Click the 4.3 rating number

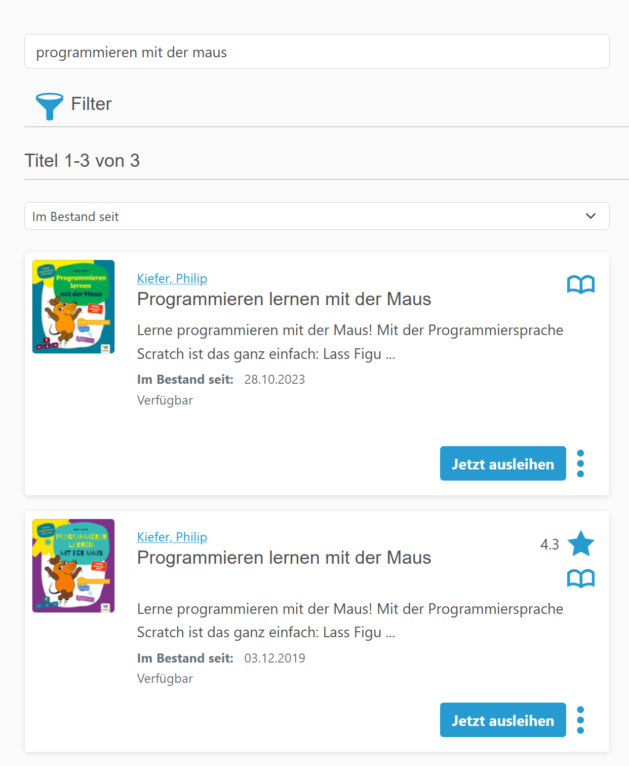(549, 544)
